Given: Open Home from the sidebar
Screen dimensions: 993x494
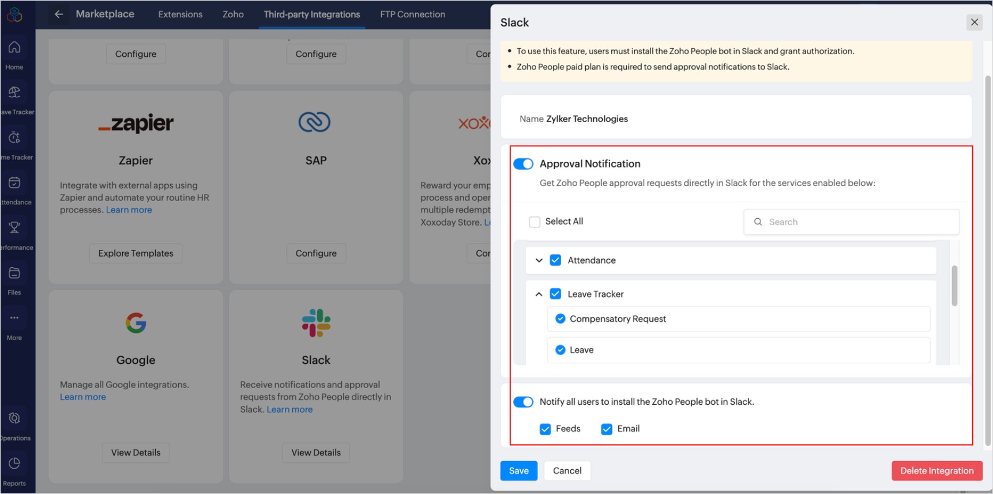Looking at the screenshot, I should pos(14,55).
